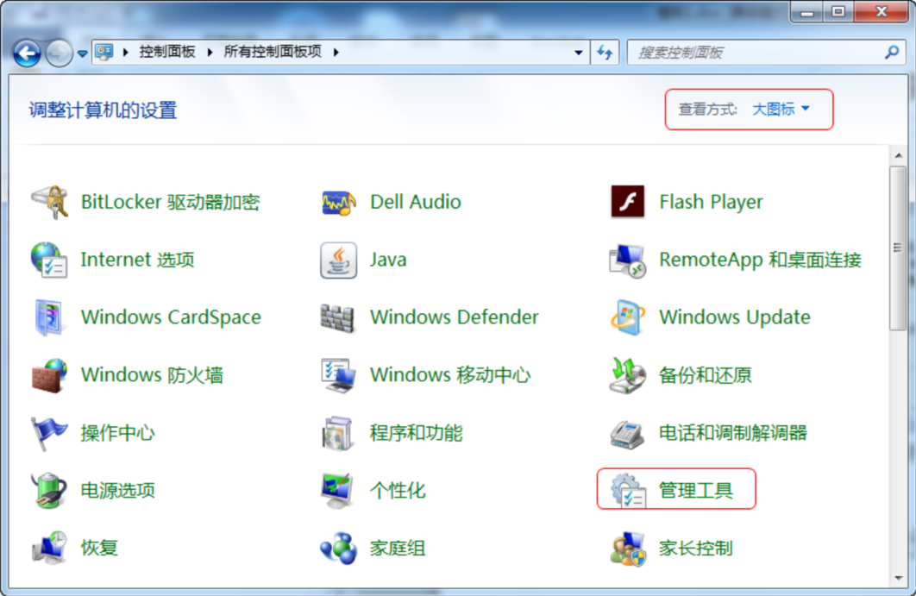Click the scrollbar down arrow
916x596 pixels.
click(898, 579)
